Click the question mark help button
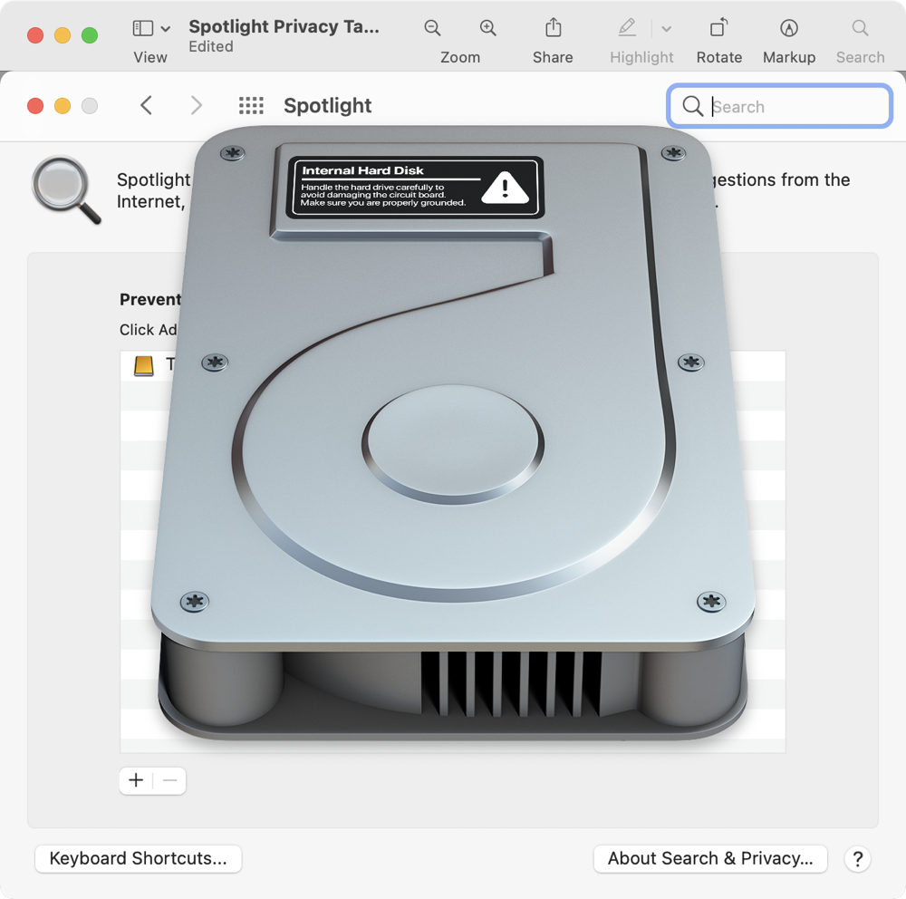This screenshot has height=899, width=906. pos(857,859)
